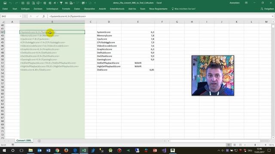
Task: Show hidden system tray icons chevron
Action: [x=219, y=150]
